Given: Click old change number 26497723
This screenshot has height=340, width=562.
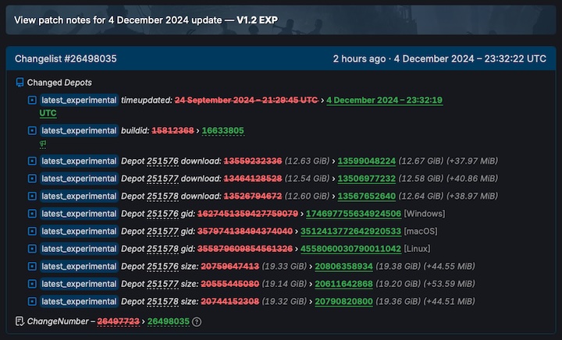Looking at the screenshot, I should coord(118,321).
